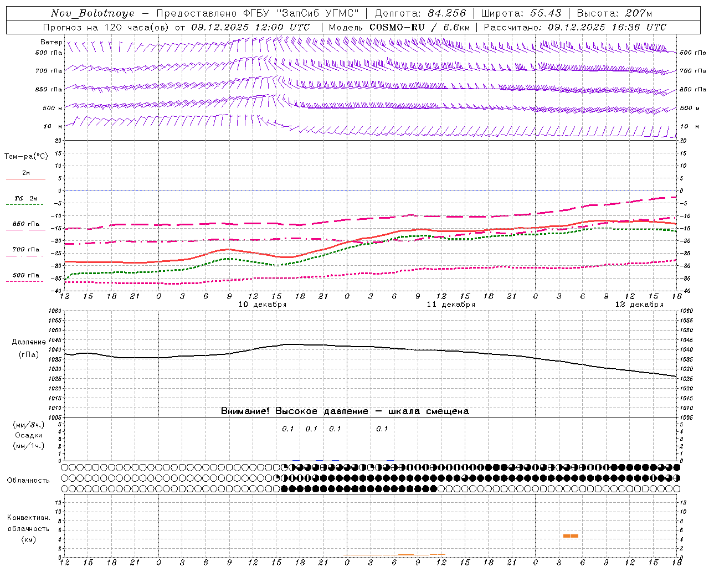Click the Конвективн. convective cloud label
Viewport: 709px width, 567px height.
click(29, 518)
